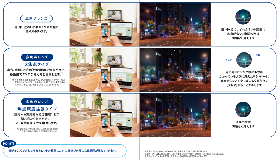Open the living room photo in 焦点深度拡張タイプ row
This screenshot has height=160, width=279.
(x=105, y=115)
